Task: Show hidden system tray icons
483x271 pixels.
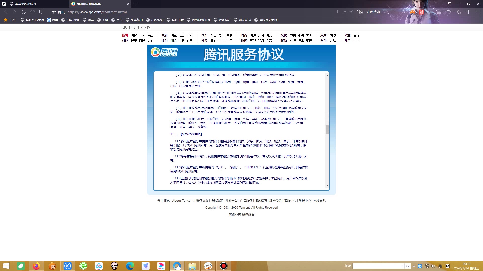Action: [x=414, y=266]
